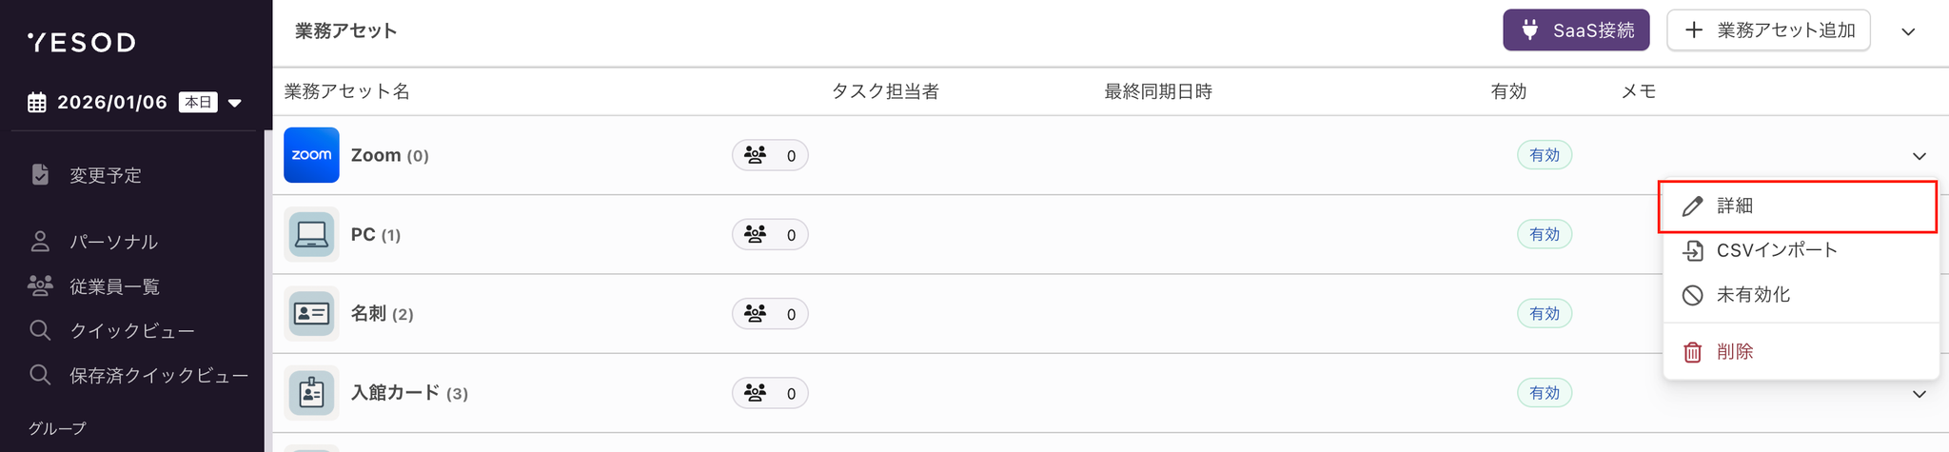Click the calendar icon beside the date

(x=37, y=103)
